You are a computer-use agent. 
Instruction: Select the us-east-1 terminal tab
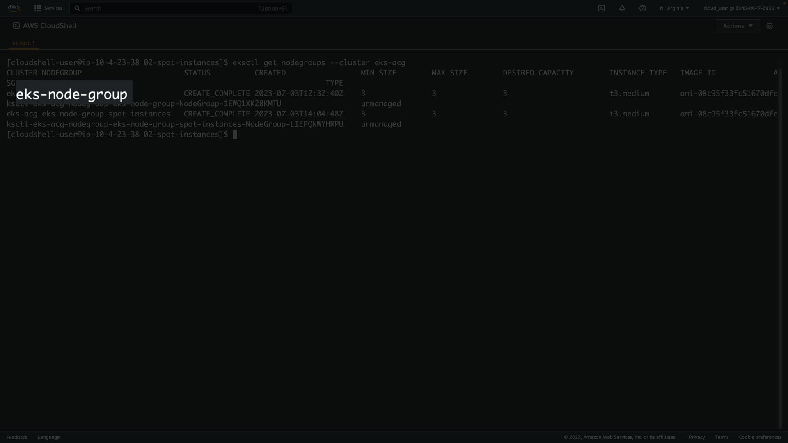pyautogui.click(x=23, y=43)
